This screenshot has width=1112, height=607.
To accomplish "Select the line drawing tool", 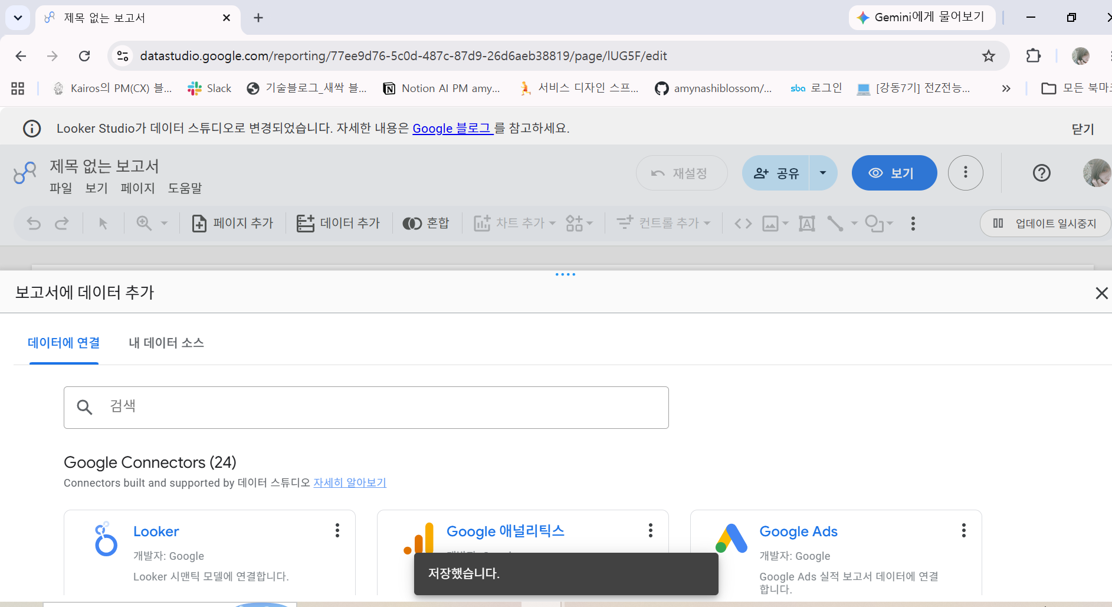I will point(835,223).
